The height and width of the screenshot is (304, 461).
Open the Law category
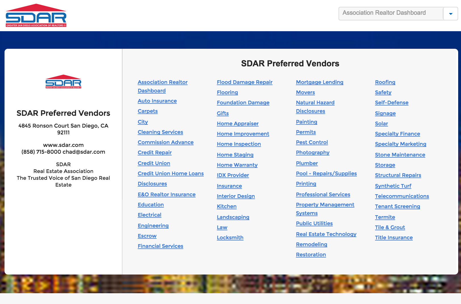[222, 227]
